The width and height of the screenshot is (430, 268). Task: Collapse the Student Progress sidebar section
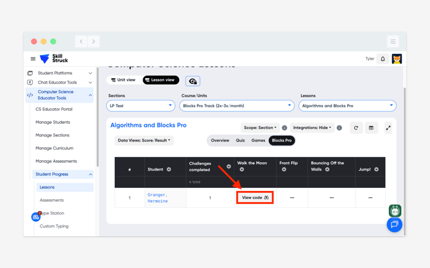[90, 174]
